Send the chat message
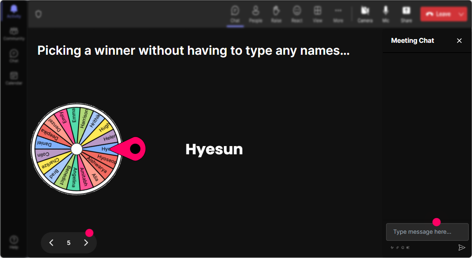Viewport: 472px width, 258px height. pyautogui.click(x=461, y=247)
